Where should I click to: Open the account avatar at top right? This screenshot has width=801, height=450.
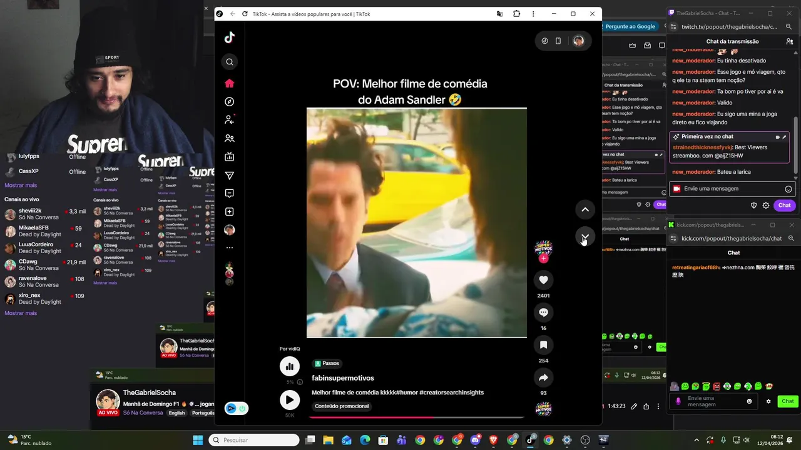click(x=578, y=41)
